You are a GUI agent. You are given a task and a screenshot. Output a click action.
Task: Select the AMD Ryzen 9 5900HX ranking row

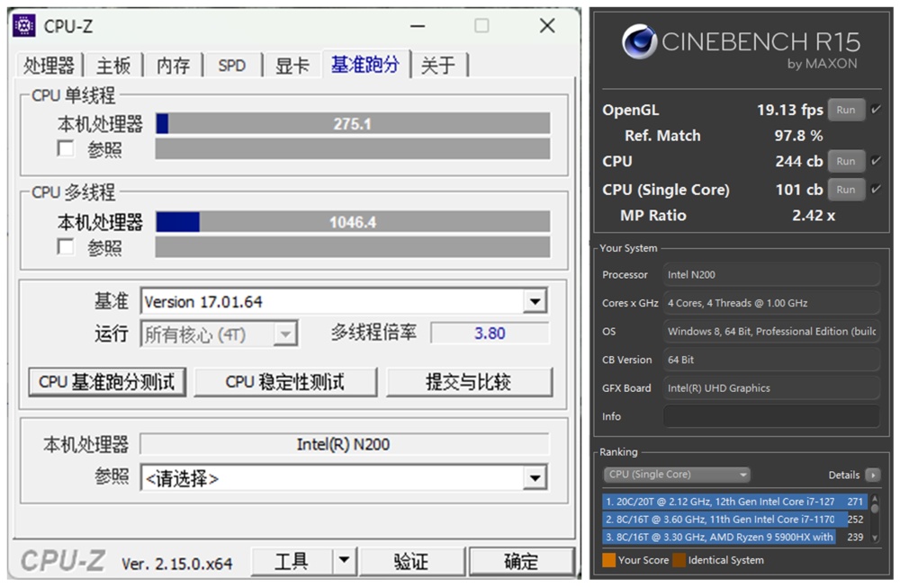click(x=734, y=538)
